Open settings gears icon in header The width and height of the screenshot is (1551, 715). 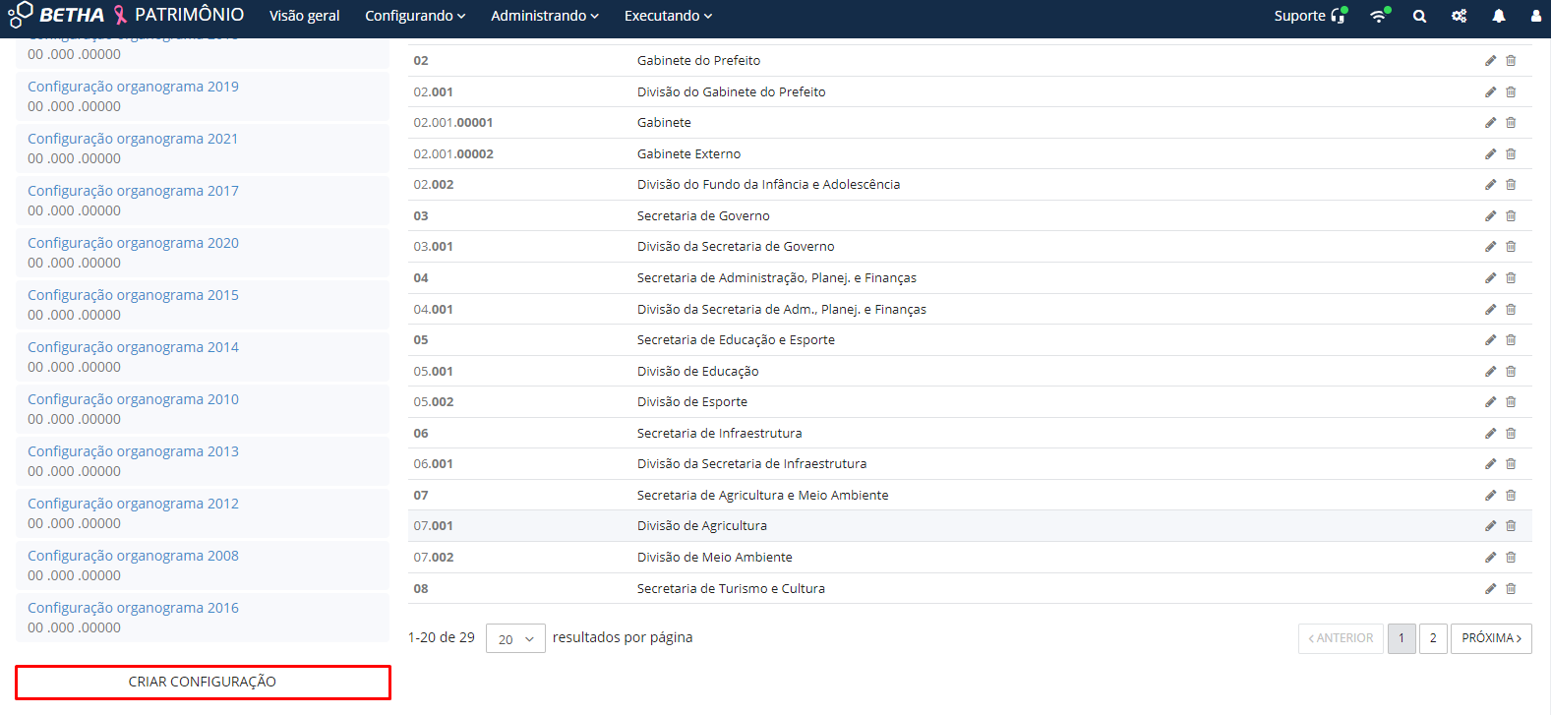[1459, 16]
